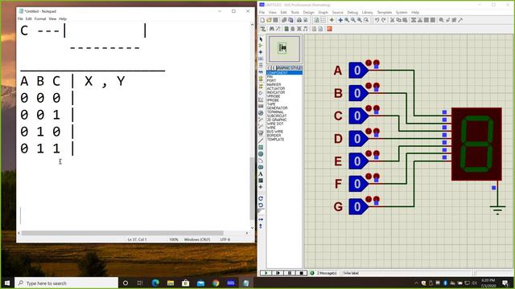Open the Format menu in Notepad
515x289 pixels.
(x=40, y=19)
